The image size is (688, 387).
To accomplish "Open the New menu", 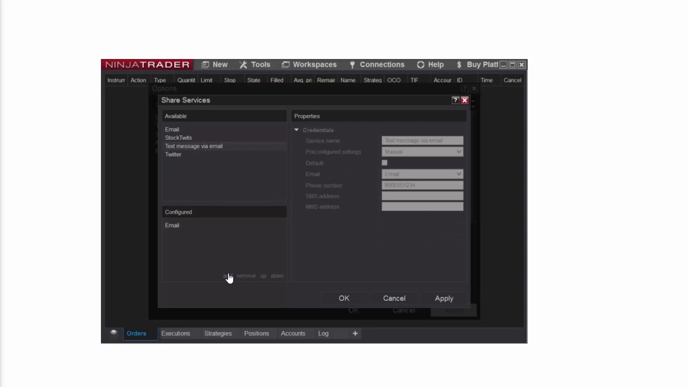I will point(214,64).
